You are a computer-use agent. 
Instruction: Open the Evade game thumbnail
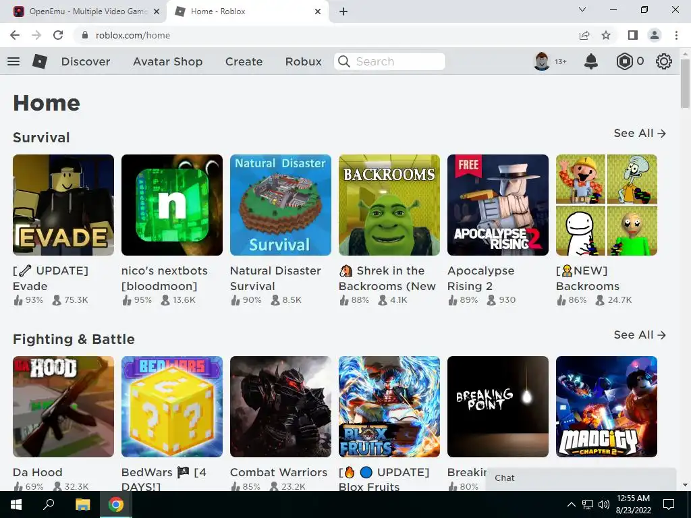pos(63,205)
